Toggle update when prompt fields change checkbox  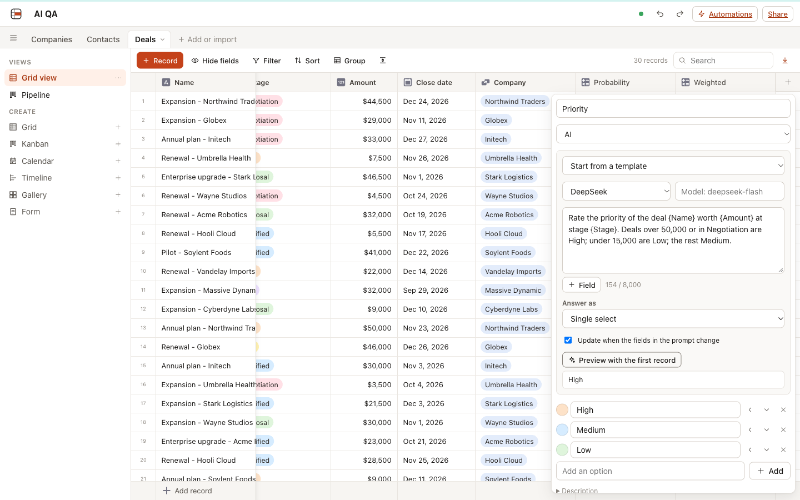tap(568, 340)
